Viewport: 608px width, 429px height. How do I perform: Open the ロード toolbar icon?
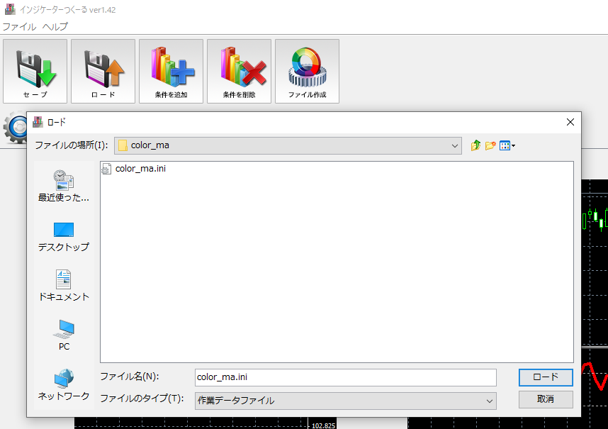coord(103,71)
